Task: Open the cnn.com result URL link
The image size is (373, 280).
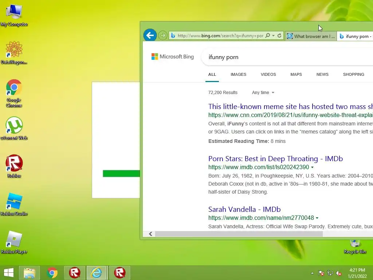Action: point(291,115)
